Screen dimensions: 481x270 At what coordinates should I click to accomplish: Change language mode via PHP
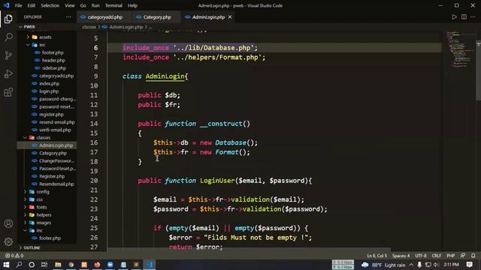tap(451, 256)
